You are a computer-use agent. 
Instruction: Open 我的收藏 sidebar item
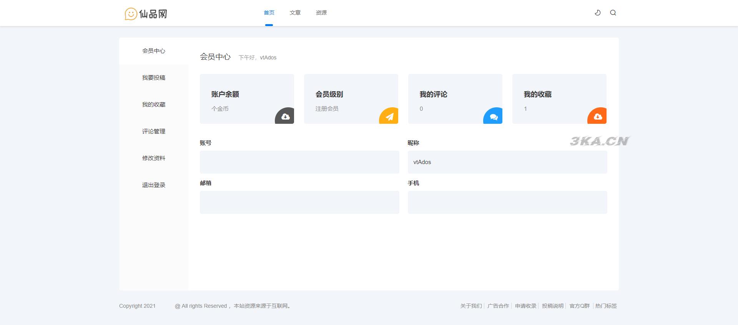[x=154, y=105]
